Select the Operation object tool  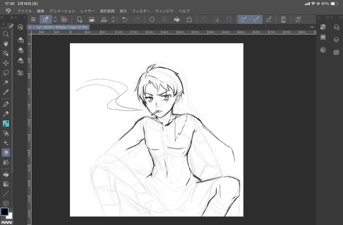6,53
